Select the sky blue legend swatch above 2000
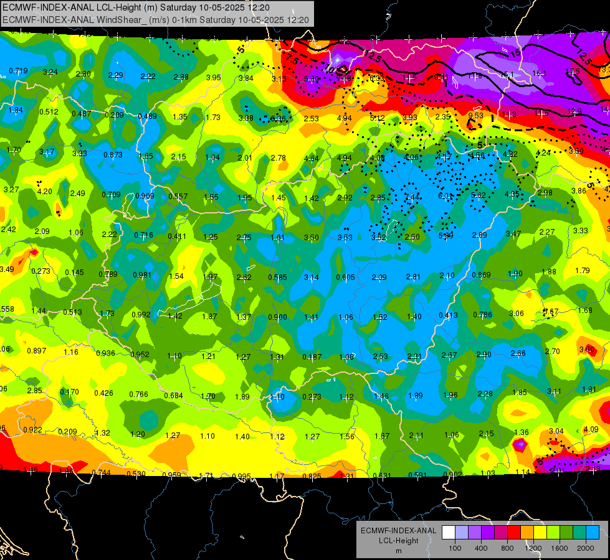 click(x=592, y=533)
